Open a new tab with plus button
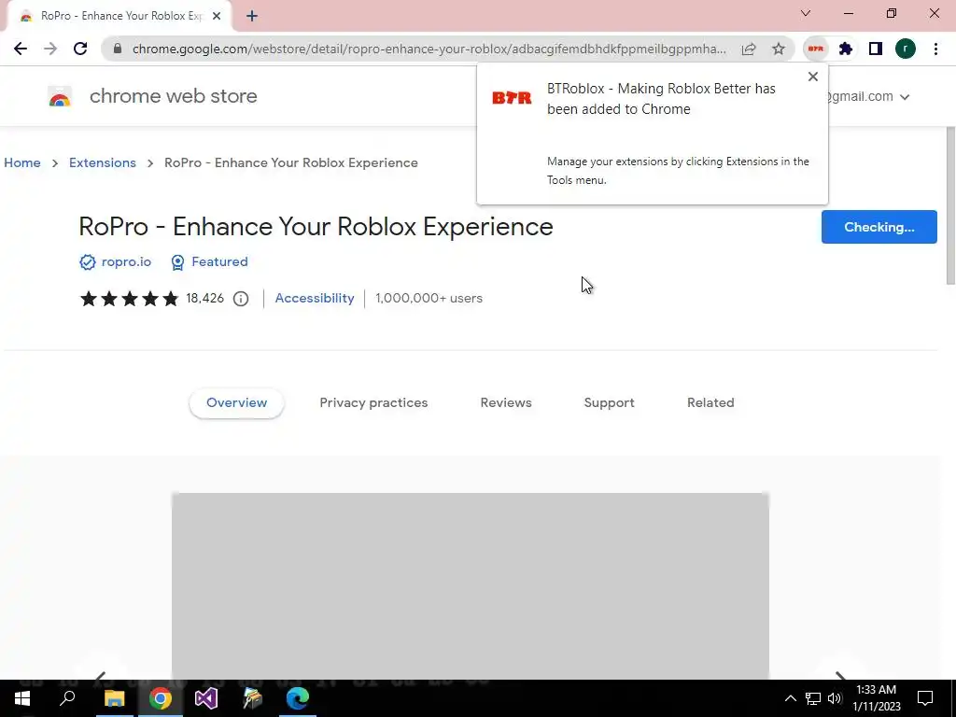This screenshot has width=956, height=717. pyautogui.click(x=252, y=17)
